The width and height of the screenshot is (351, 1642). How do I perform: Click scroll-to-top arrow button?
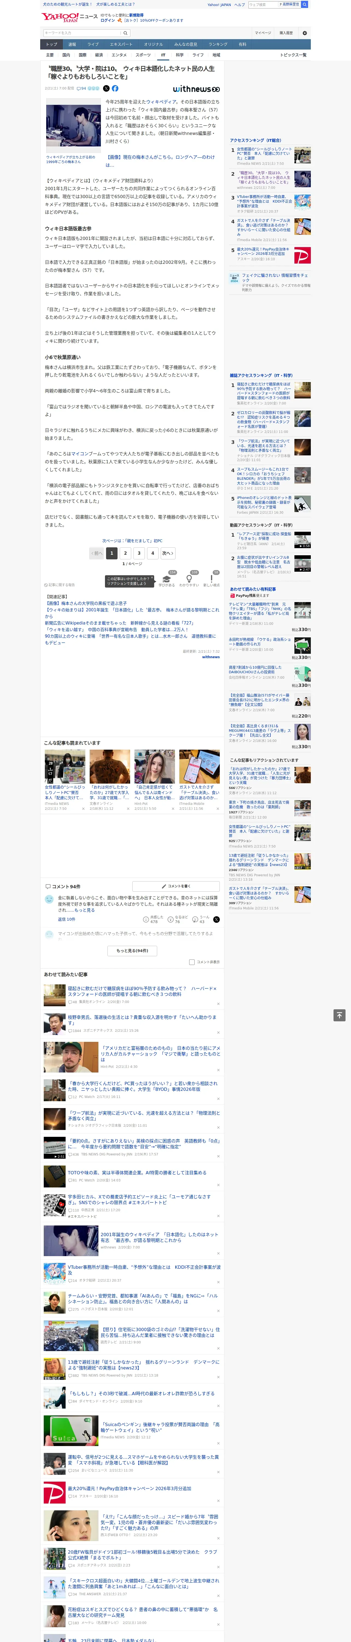[x=340, y=1015]
